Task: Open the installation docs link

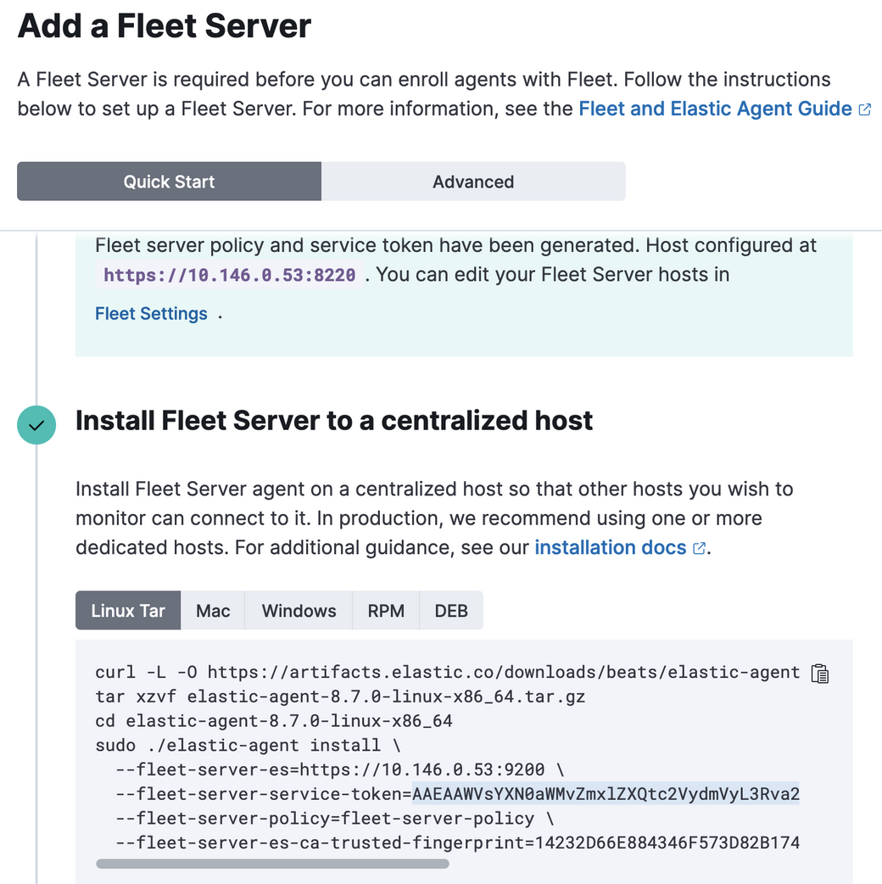Action: [x=610, y=548]
